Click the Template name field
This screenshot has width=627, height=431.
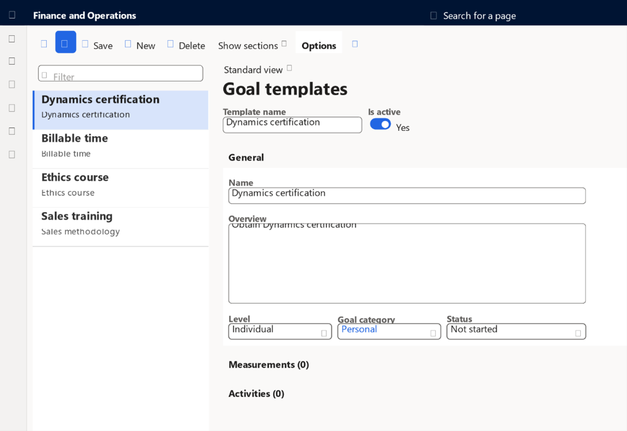[292, 125]
